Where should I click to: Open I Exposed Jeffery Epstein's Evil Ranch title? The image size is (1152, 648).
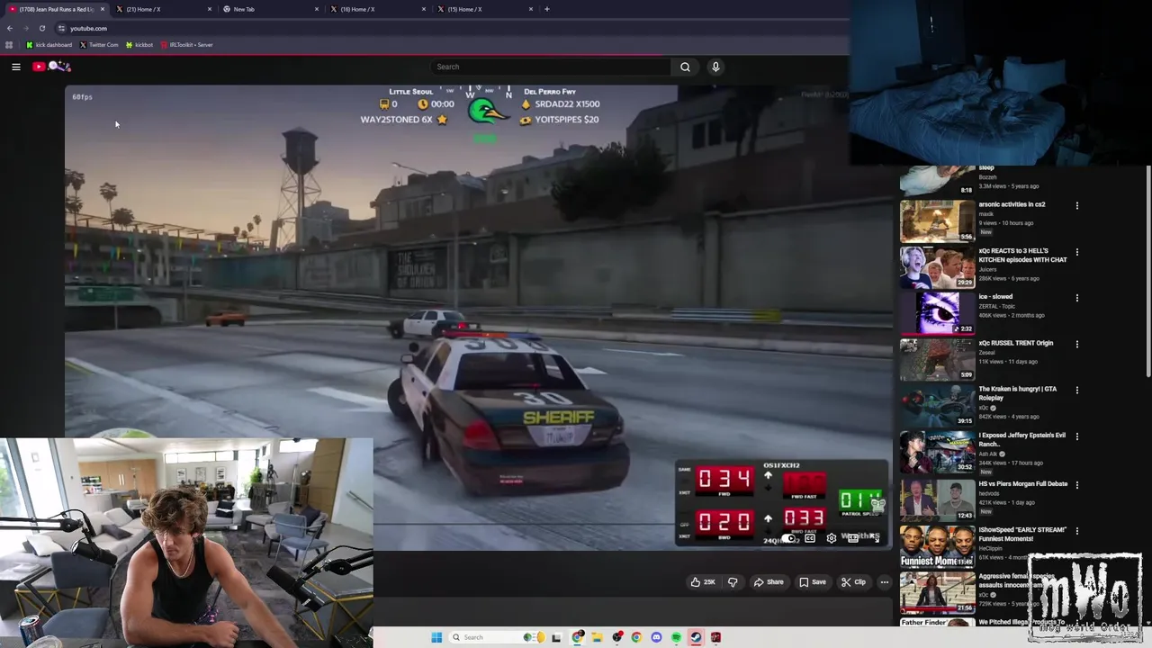click(1021, 439)
